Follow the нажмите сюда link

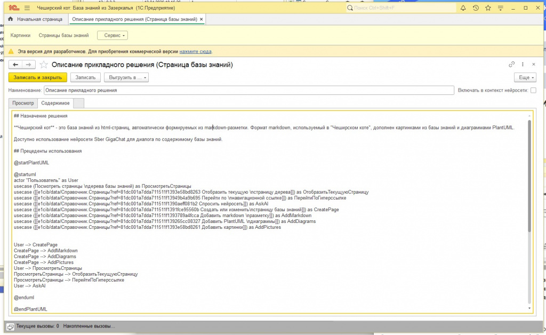pos(195,51)
